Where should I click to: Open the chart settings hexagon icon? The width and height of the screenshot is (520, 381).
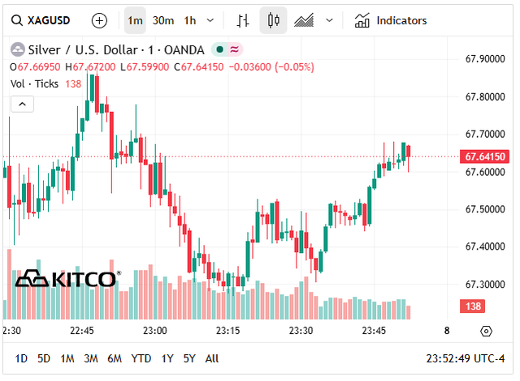486,331
